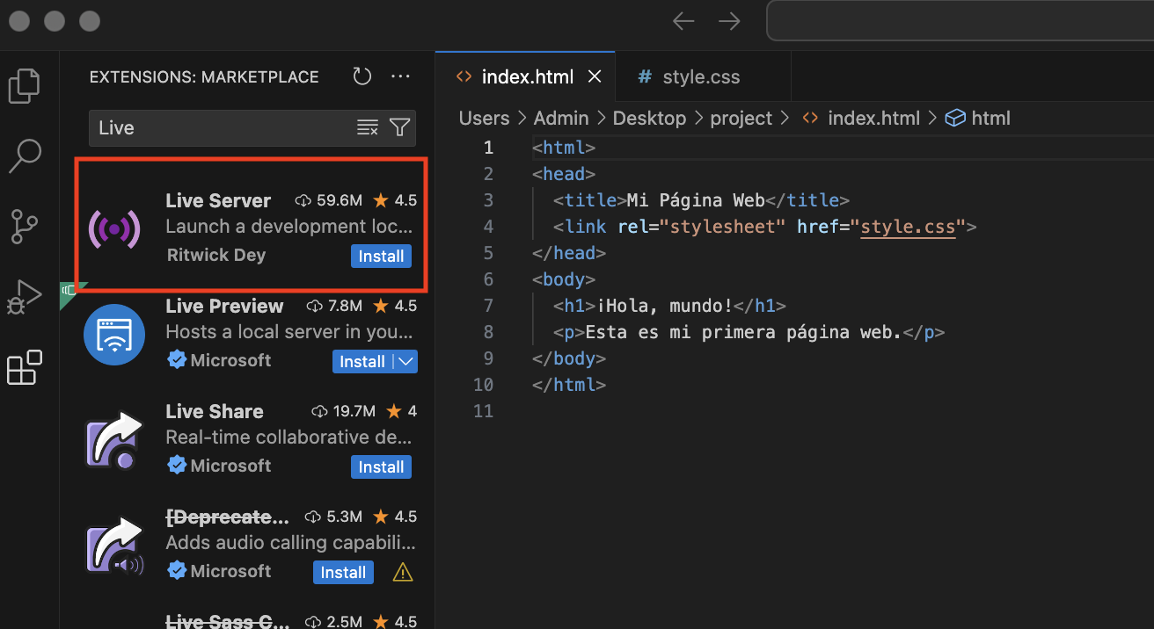Clear the extensions search results

(x=368, y=128)
